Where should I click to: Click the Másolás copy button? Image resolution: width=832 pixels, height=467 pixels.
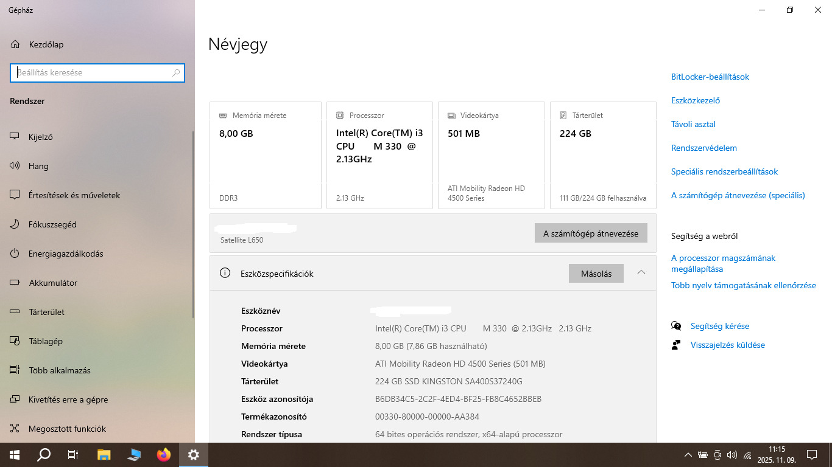596,274
